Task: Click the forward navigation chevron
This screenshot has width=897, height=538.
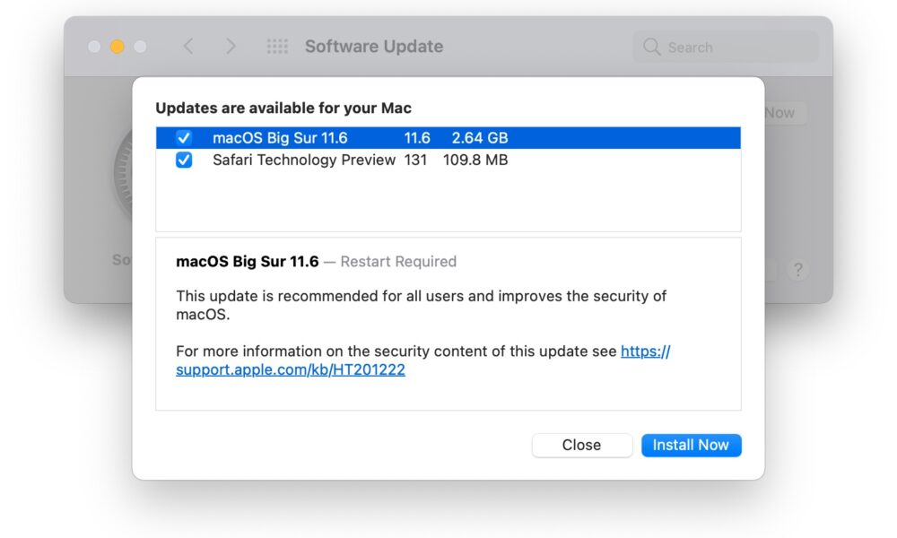Action: coord(231,47)
